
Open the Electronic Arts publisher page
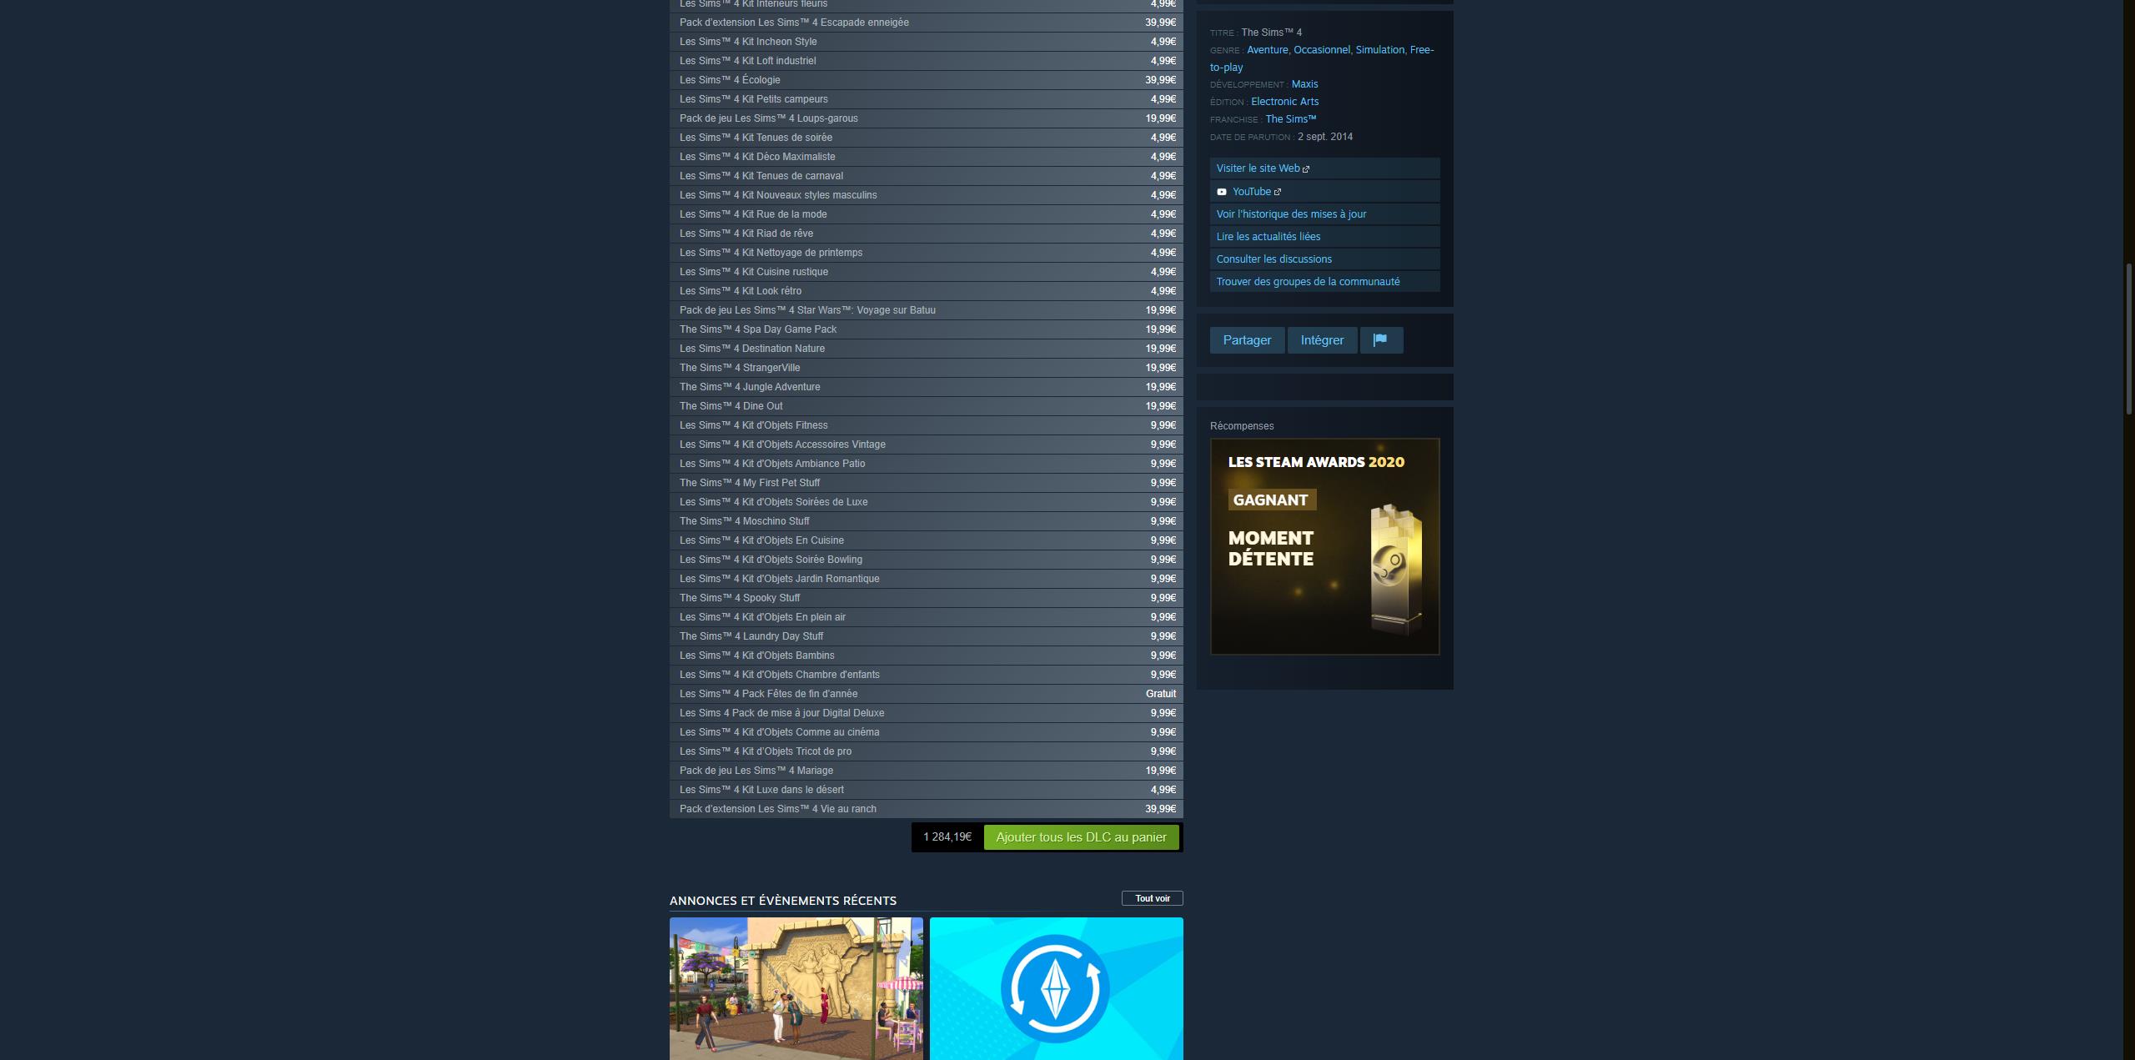1284,101
